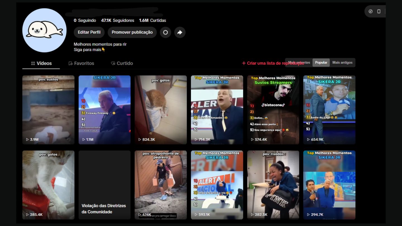
Task: Open the Fireway Fireway video with 1.1M views
Action: [104, 110]
